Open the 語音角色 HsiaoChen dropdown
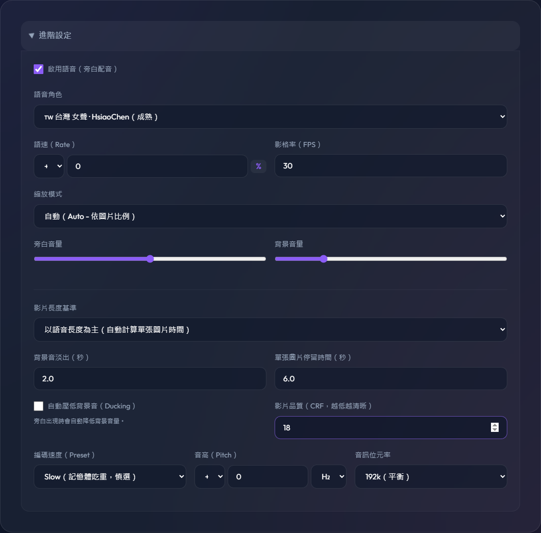Viewport: 541px width, 533px height. [x=270, y=117]
